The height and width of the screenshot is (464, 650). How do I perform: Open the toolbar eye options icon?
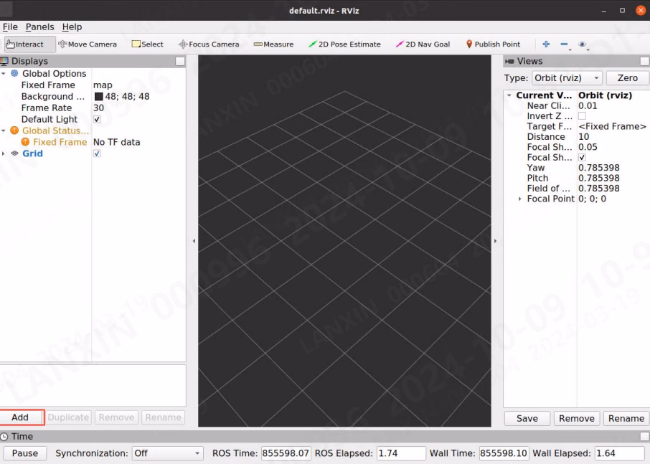coord(583,44)
